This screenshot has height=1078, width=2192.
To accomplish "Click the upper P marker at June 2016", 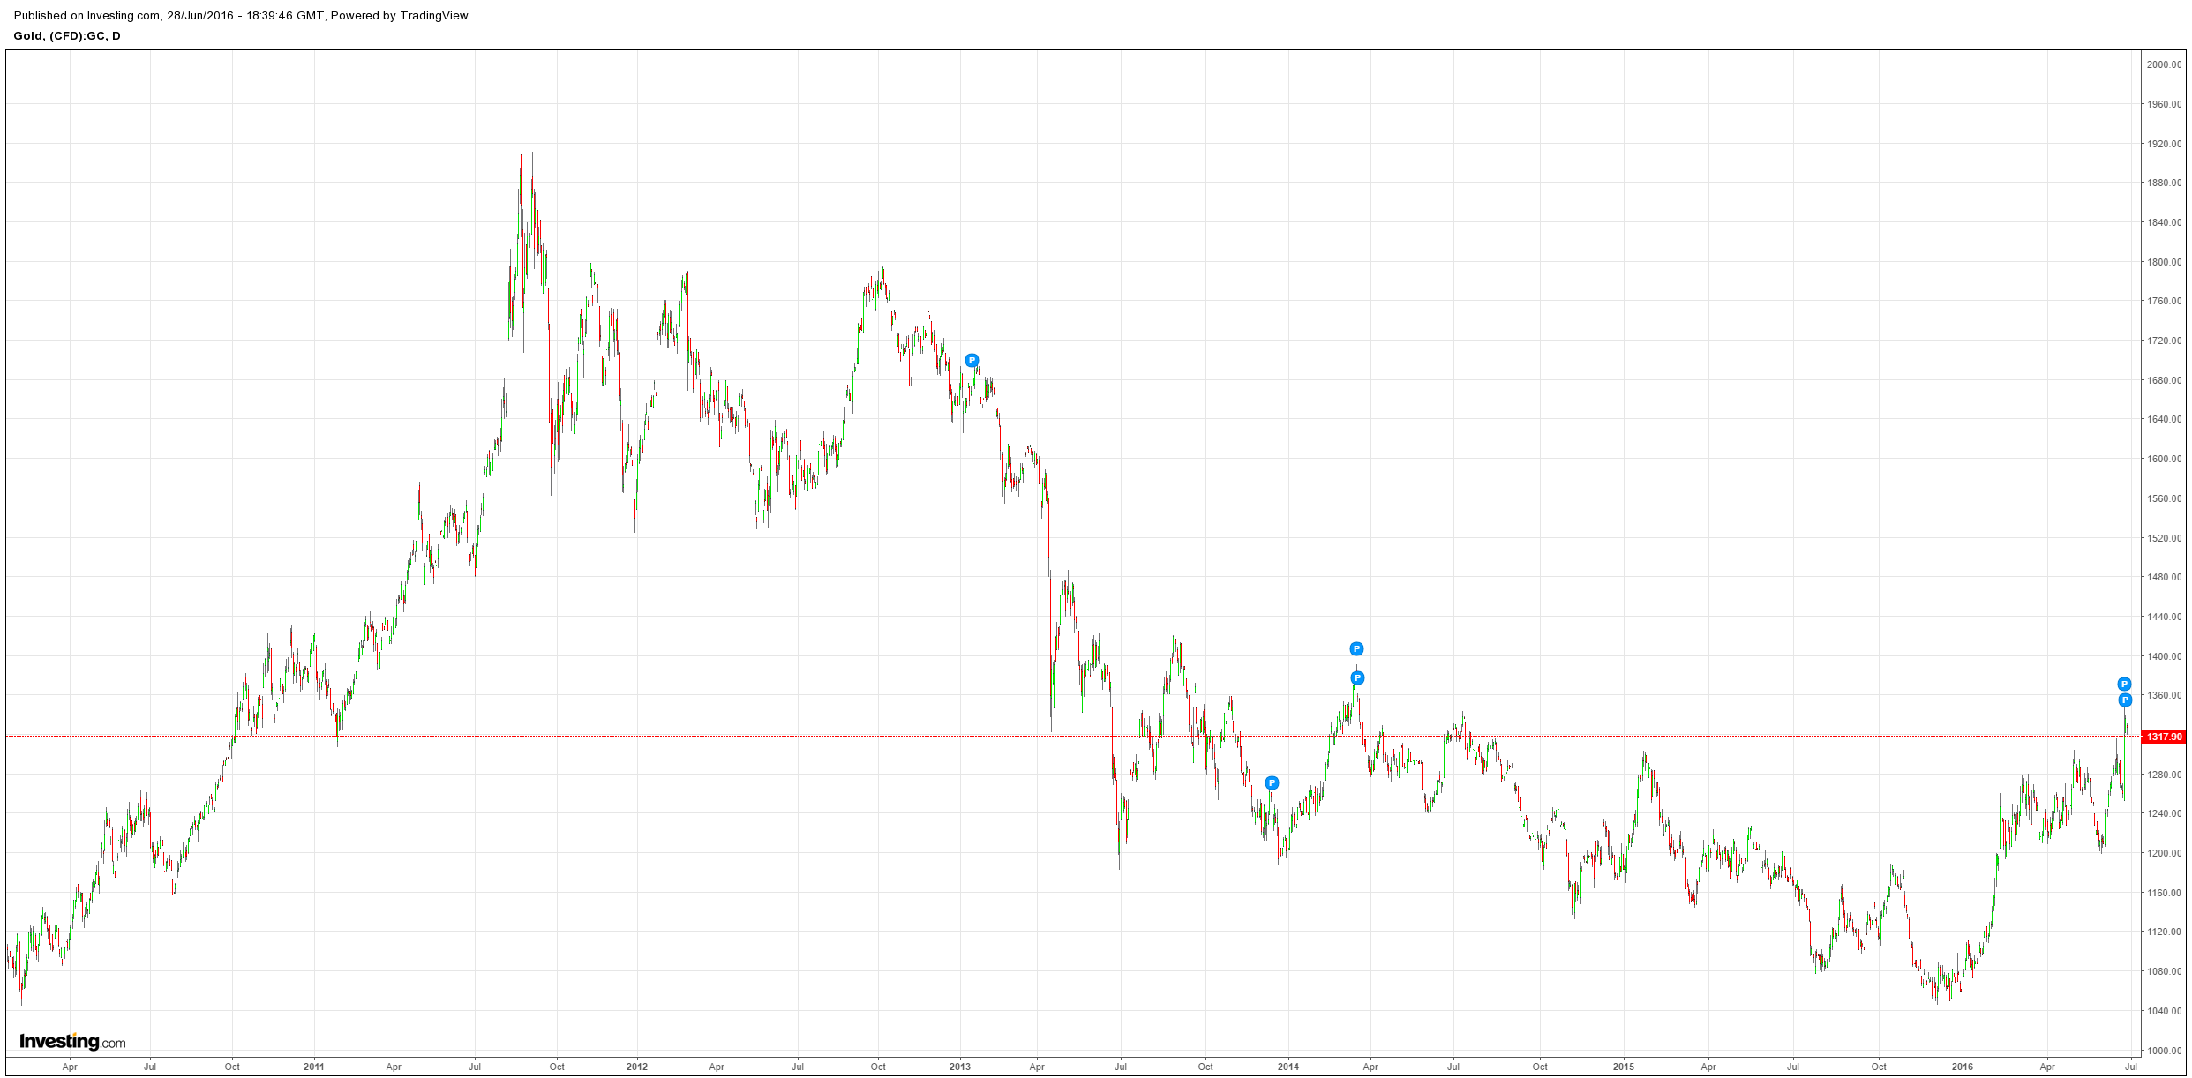I will [x=2125, y=684].
